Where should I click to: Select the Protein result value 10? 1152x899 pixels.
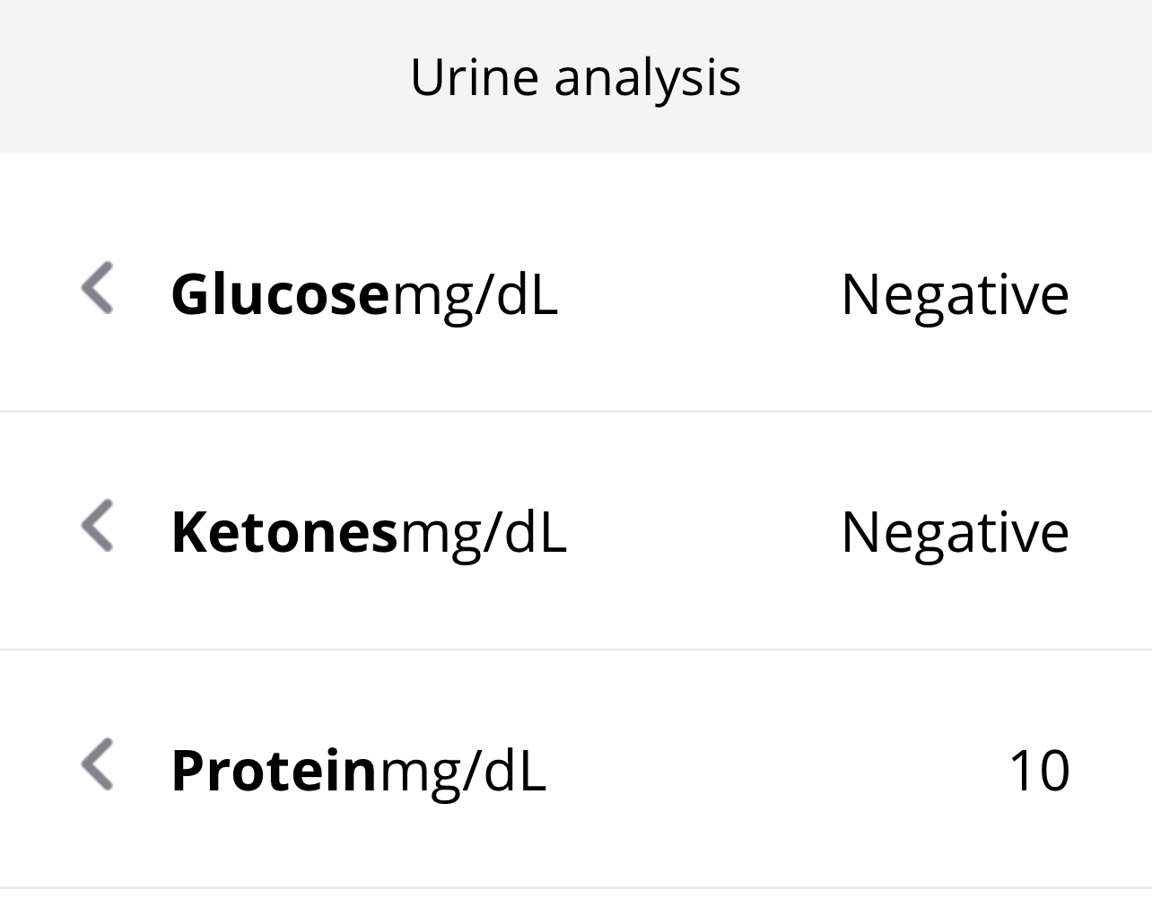[x=1039, y=771]
